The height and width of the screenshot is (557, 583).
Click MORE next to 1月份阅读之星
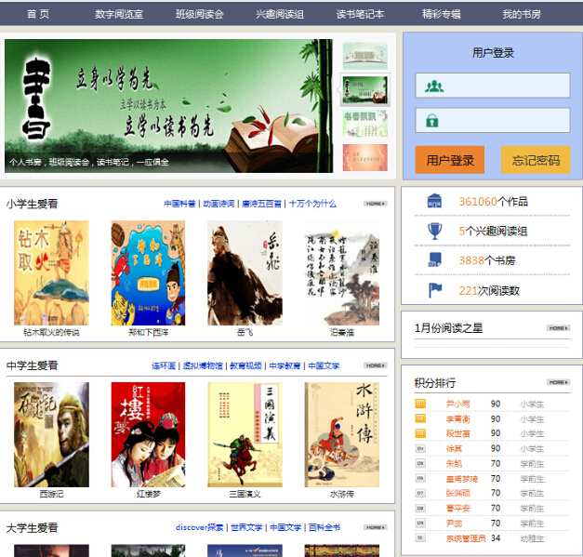tap(559, 328)
